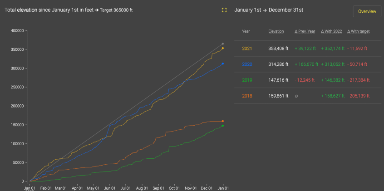384x191 pixels.
Task: Click the bold elevation word in chart title
Action: click(x=27, y=10)
